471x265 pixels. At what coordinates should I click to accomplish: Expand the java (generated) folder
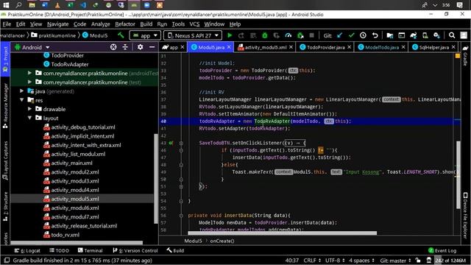(22, 91)
